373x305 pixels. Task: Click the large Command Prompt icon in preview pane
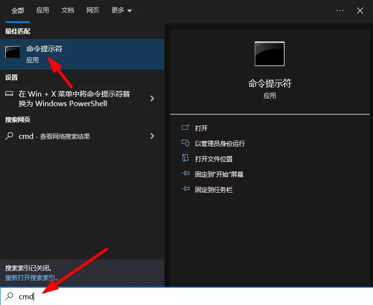point(269,54)
